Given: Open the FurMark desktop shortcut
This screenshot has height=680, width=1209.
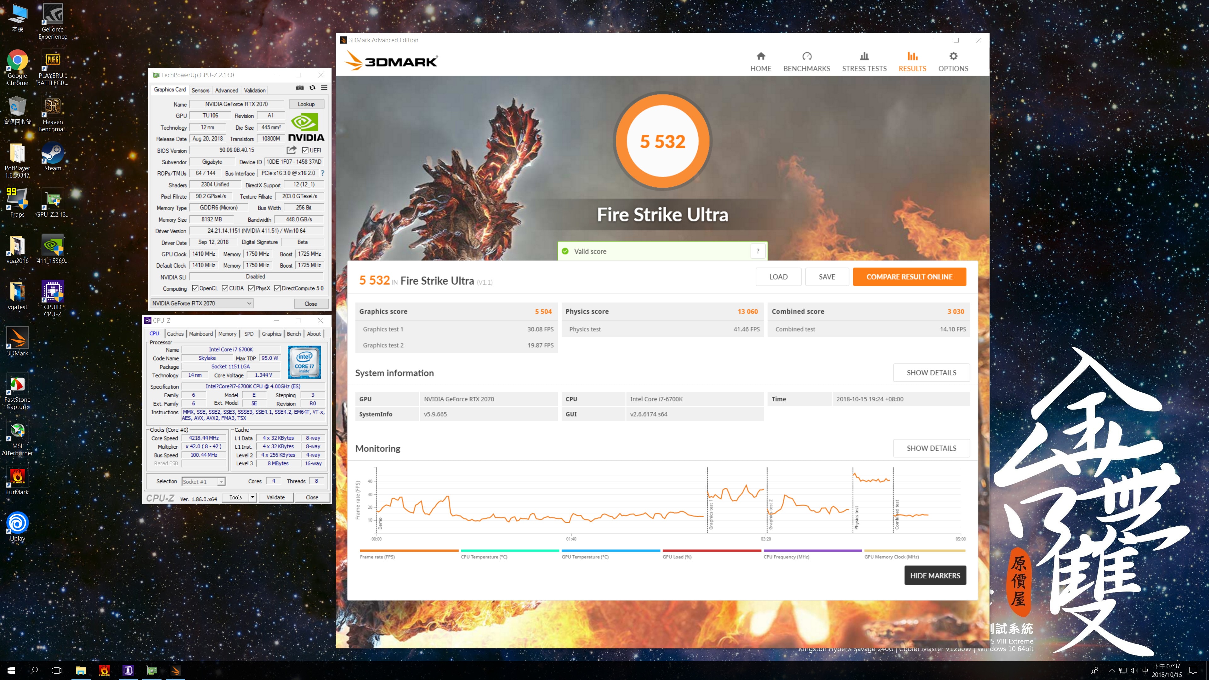Looking at the screenshot, I should point(17,480).
